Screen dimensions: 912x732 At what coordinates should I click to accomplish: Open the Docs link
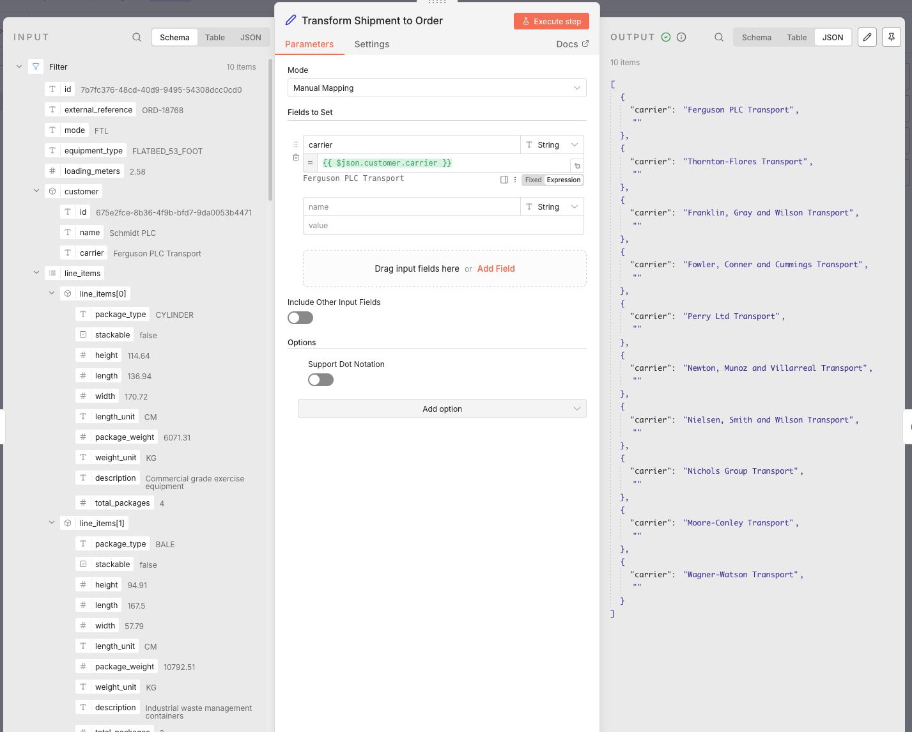(572, 44)
